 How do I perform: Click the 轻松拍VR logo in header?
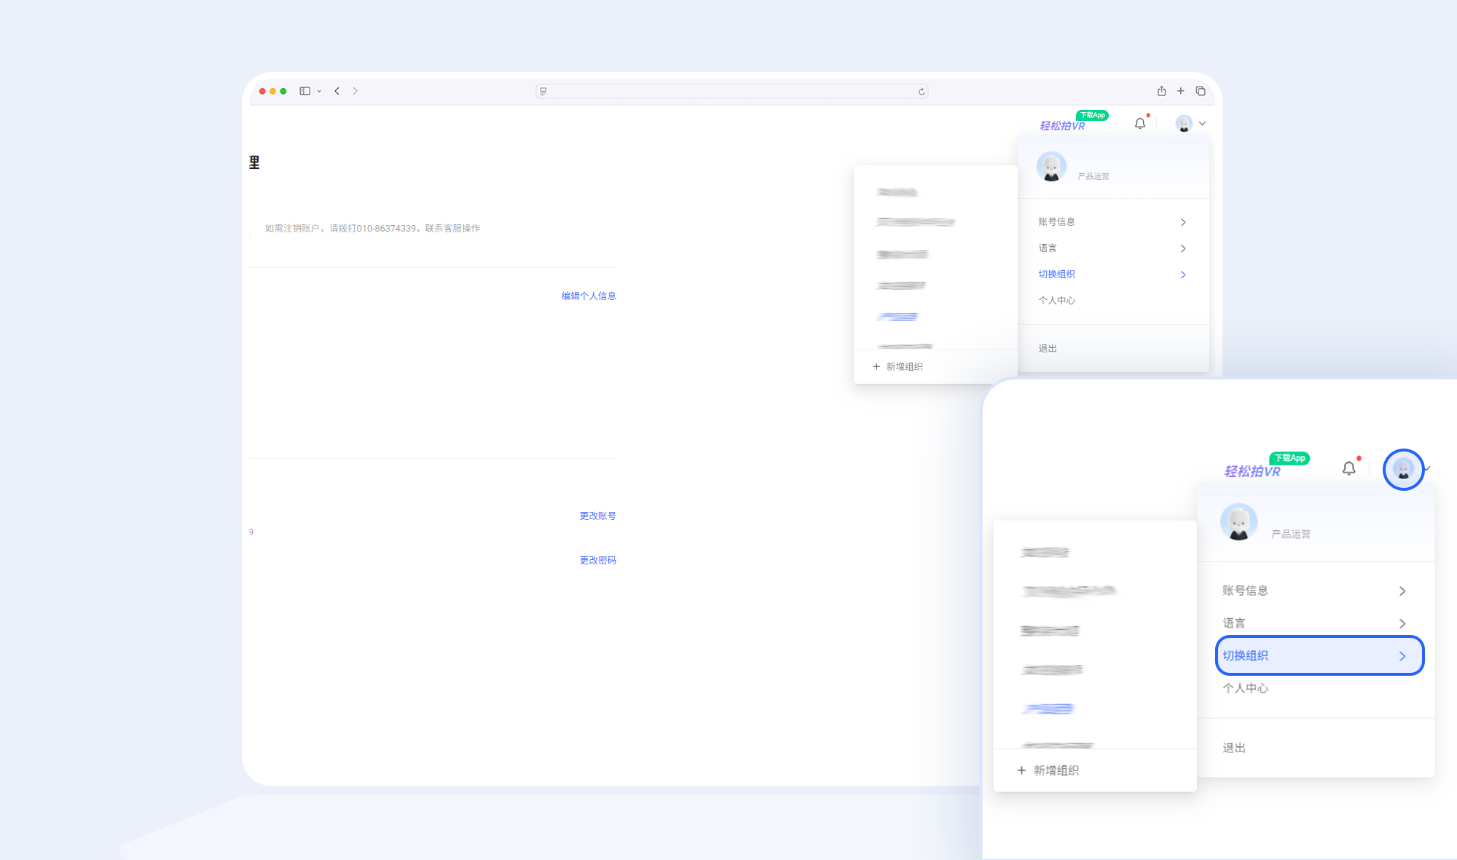1062,126
